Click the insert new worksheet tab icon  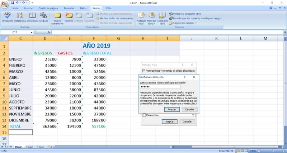coord(50,147)
